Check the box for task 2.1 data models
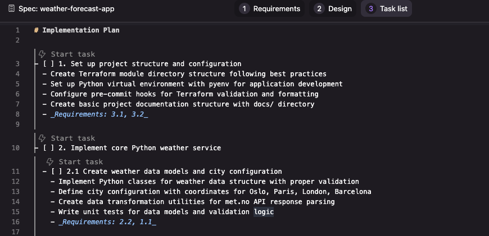489x236 pixels. pos(57,172)
